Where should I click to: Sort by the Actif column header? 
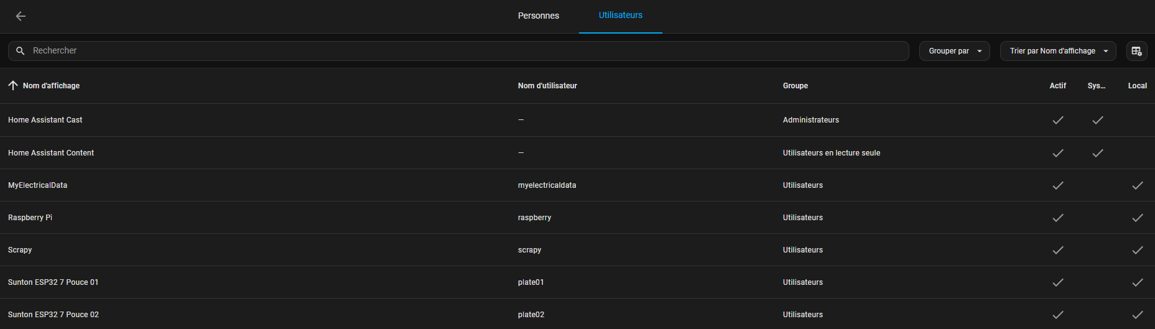click(1058, 86)
